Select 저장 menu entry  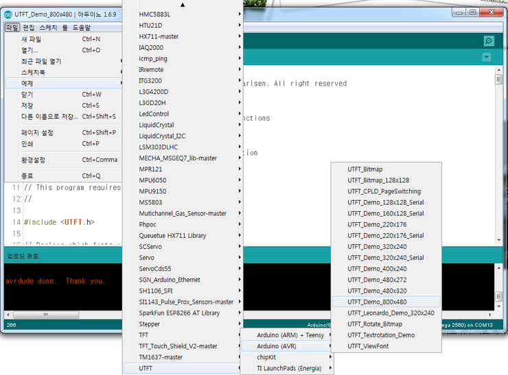pos(64,106)
